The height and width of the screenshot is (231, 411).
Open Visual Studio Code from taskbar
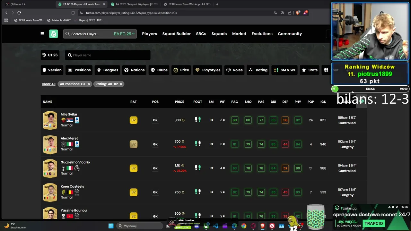(215, 226)
